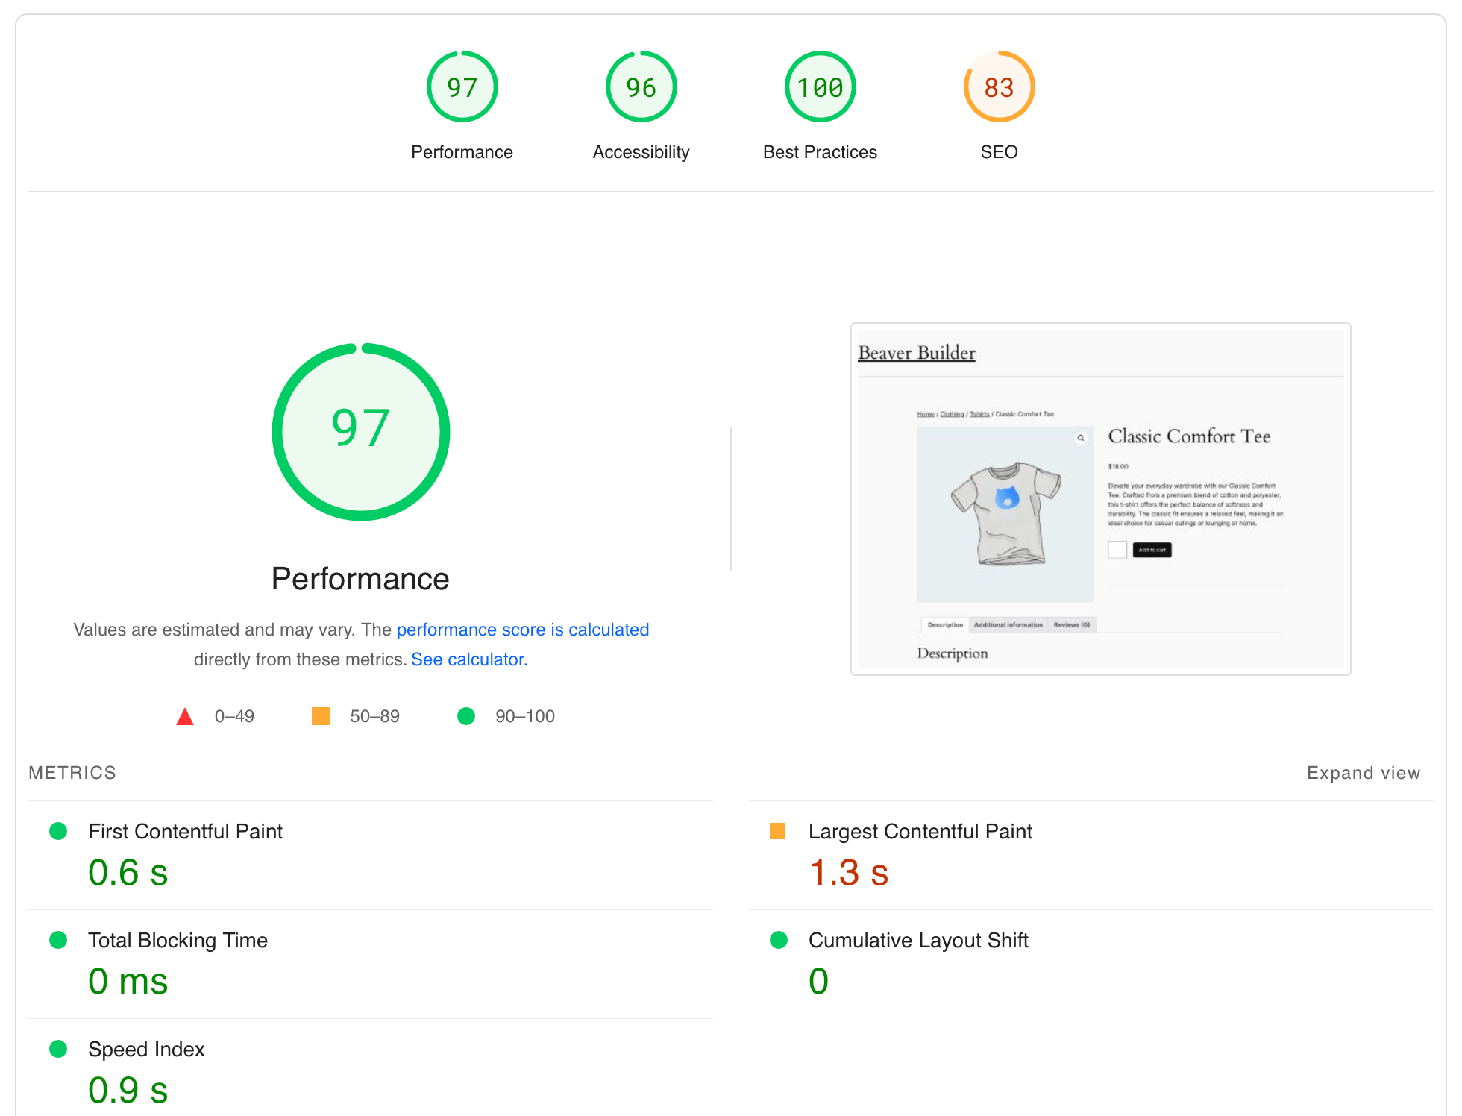Image resolution: width=1462 pixels, height=1116 pixels.
Task: Jump to SEO category label
Action: [999, 152]
